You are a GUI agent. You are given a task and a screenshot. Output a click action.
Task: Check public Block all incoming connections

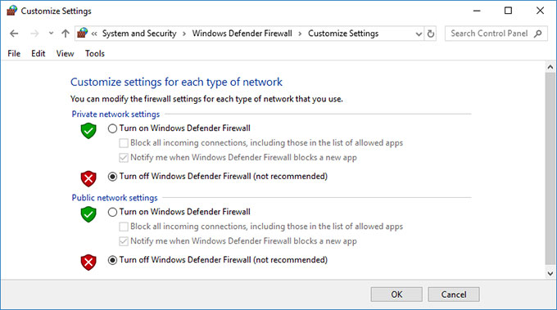124,227
